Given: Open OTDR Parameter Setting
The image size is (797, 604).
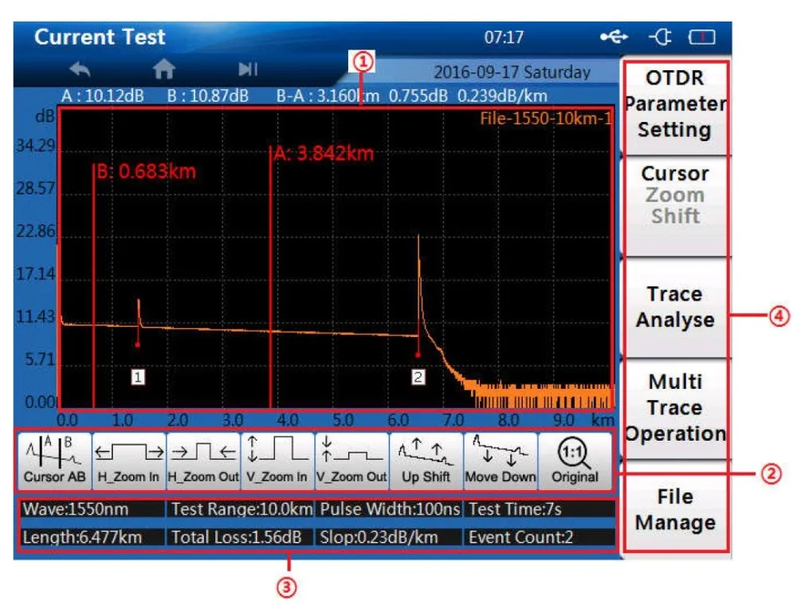Looking at the screenshot, I should click(x=675, y=106).
